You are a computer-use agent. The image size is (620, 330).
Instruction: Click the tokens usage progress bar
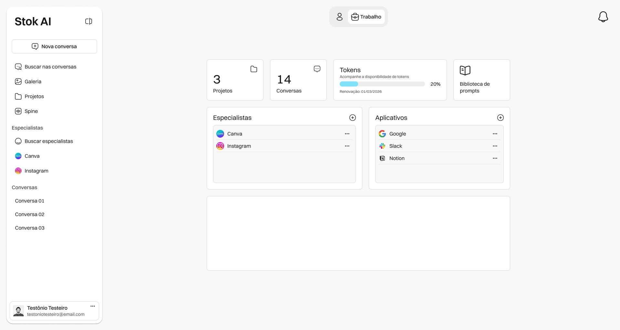382,84
